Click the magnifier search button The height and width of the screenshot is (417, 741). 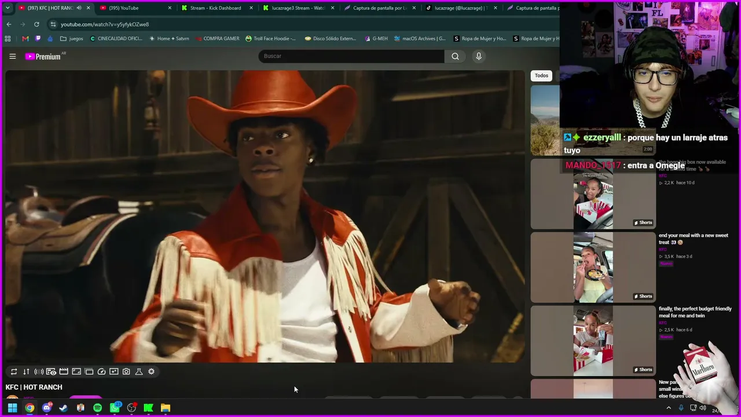(455, 56)
